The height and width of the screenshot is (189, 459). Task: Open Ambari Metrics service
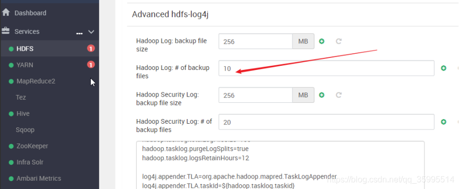click(x=39, y=178)
